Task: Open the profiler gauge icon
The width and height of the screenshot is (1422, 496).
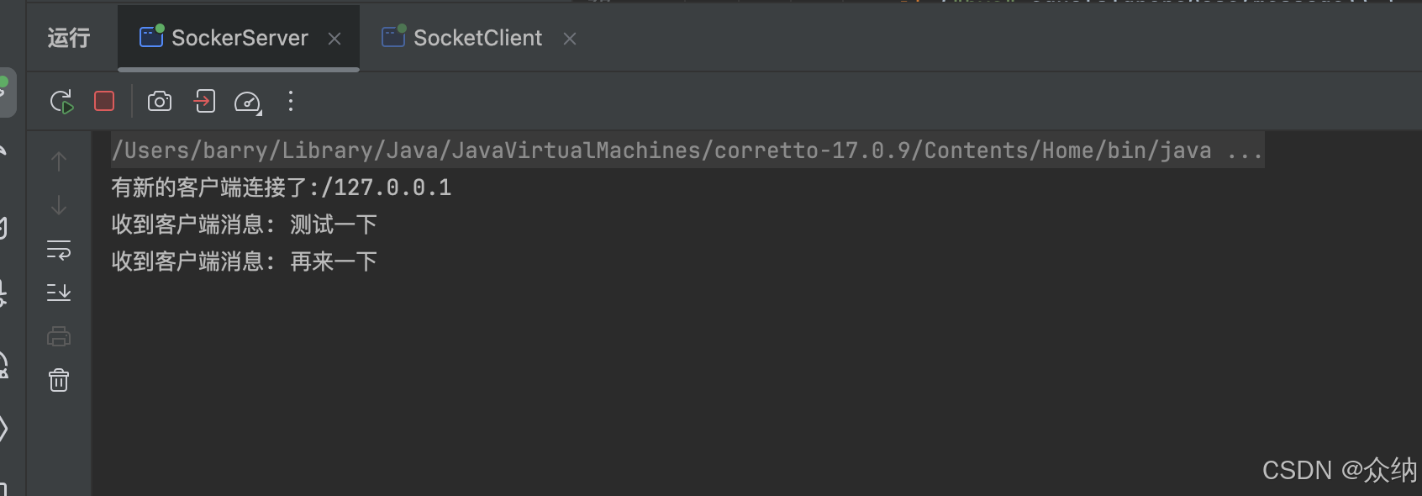Action: (x=248, y=103)
